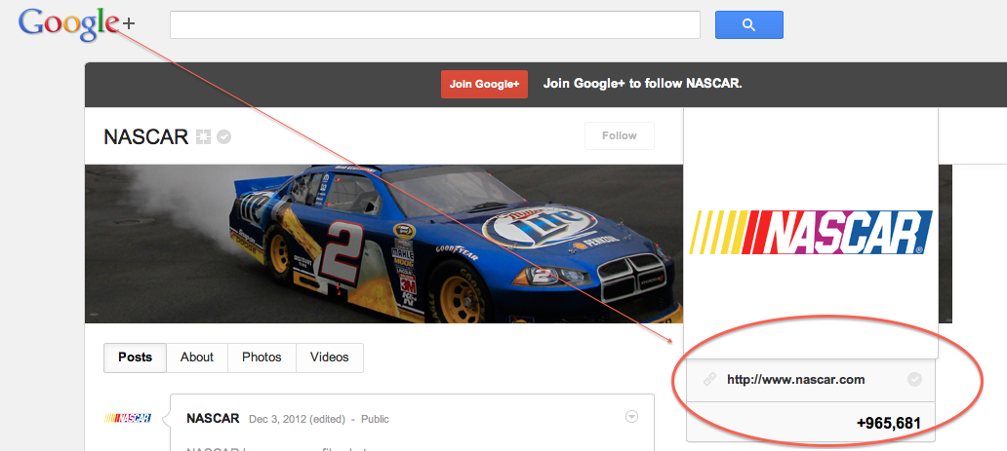Click the blue magnifier search button
This screenshot has height=451, width=1007.
click(748, 24)
